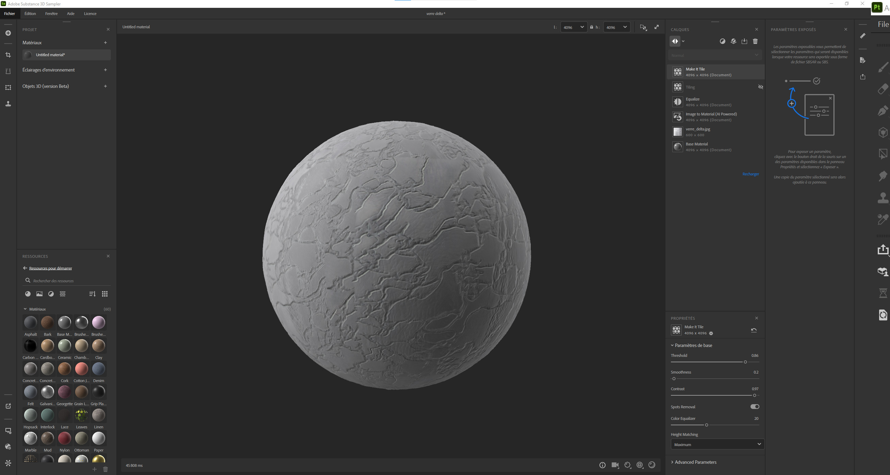Screen dimensions: 890x475
Task: Close the Paramètres Exposés panel
Action: (846, 29)
